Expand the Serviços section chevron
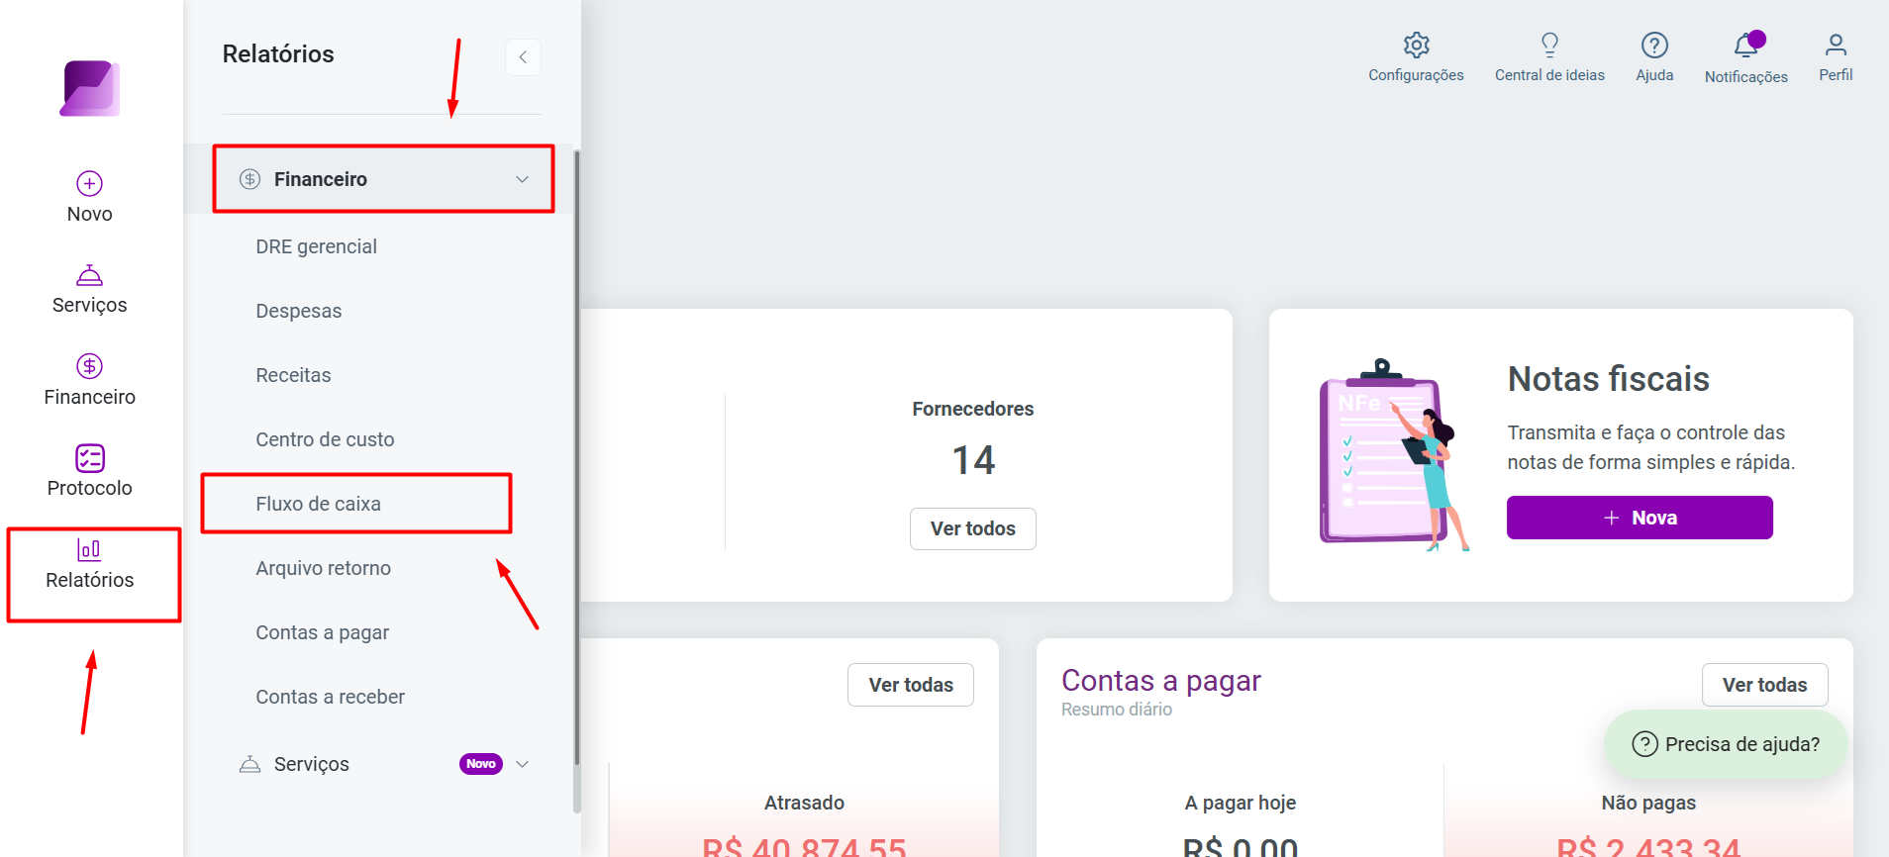This screenshot has width=1889, height=857. pos(523,764)
